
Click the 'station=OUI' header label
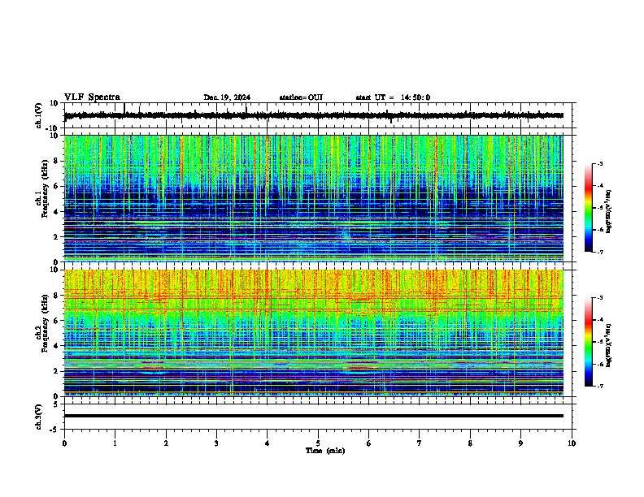pos(301,97)
